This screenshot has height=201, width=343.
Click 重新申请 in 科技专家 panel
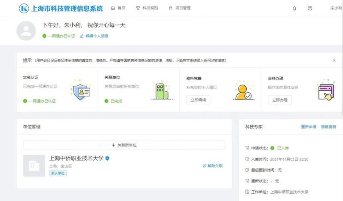point(308,127)
